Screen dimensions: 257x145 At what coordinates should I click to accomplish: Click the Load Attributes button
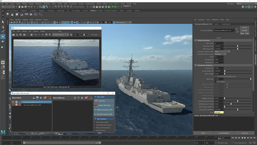click(x=224, y=133)
